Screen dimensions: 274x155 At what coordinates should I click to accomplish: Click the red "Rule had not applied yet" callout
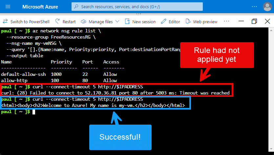point(217,55)
